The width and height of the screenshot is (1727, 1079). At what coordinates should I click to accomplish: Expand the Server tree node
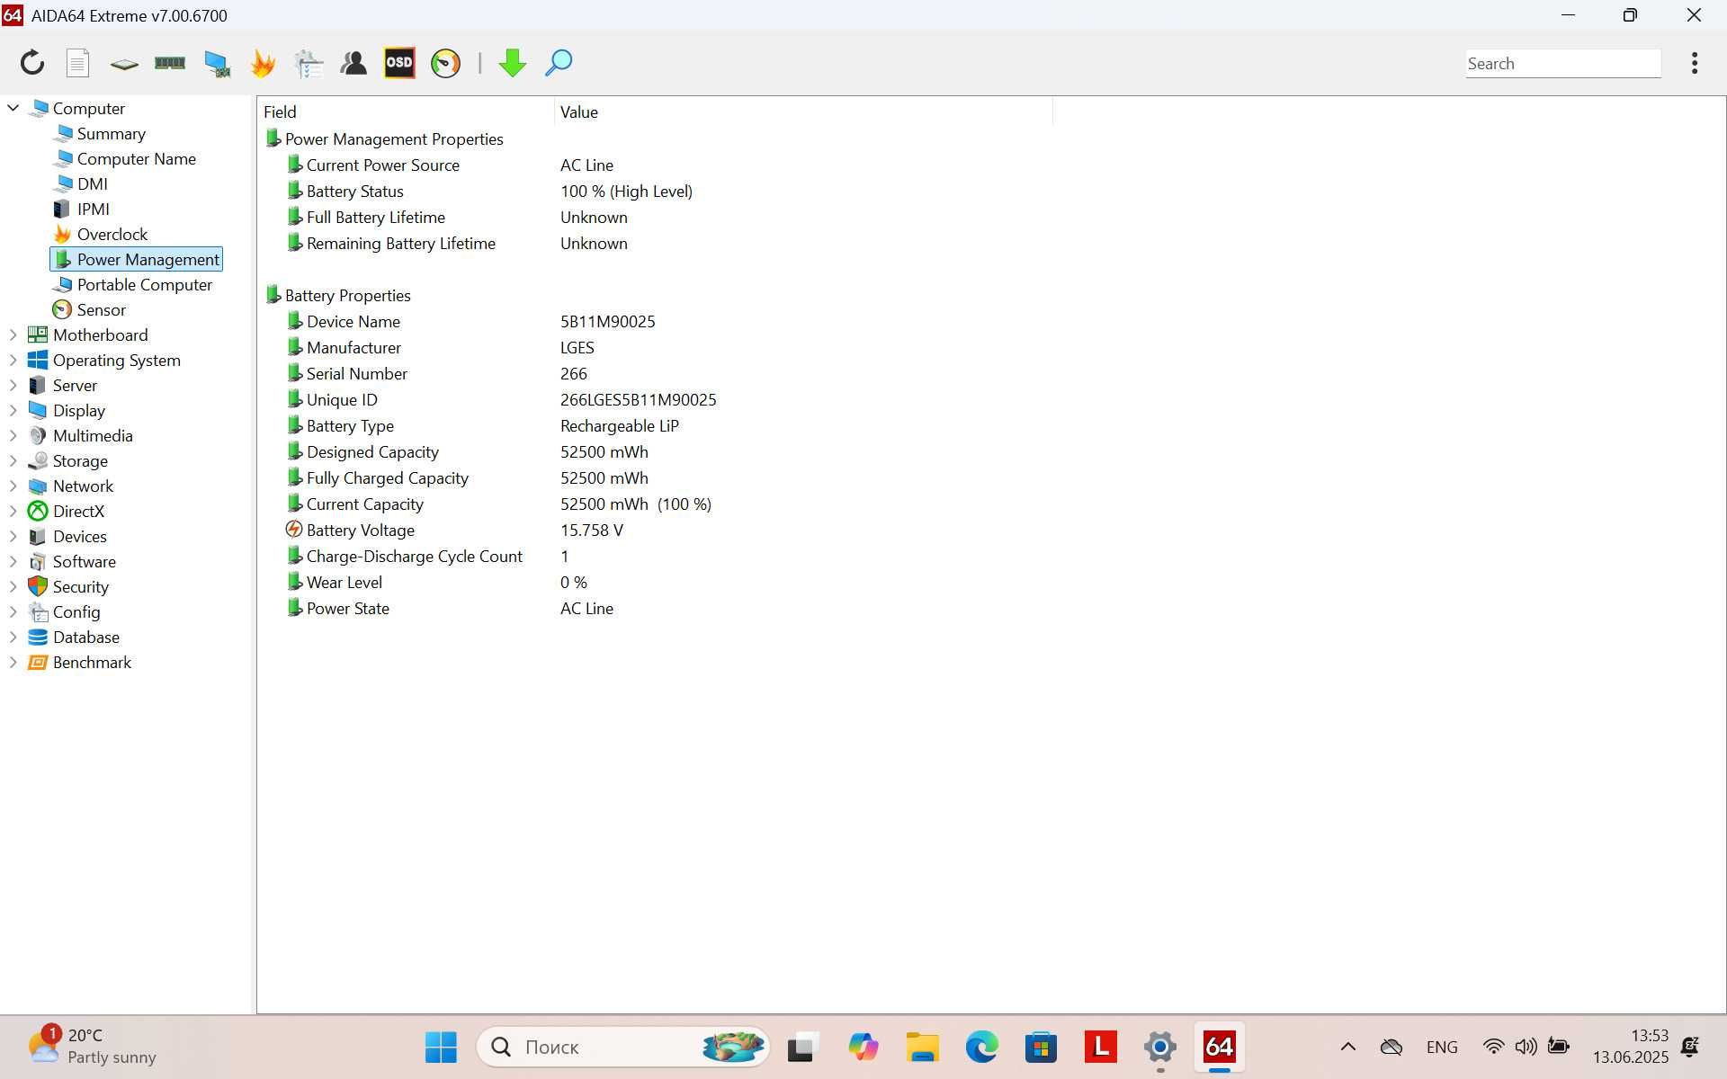click(13, 385)
